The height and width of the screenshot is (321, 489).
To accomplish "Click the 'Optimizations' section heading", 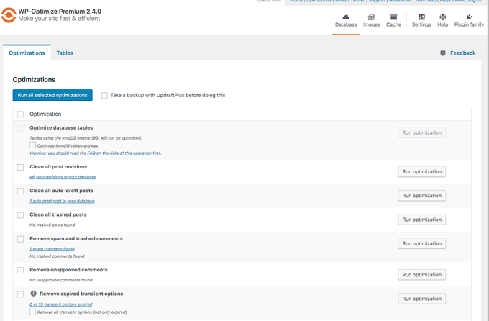I will tap(34, 80).
